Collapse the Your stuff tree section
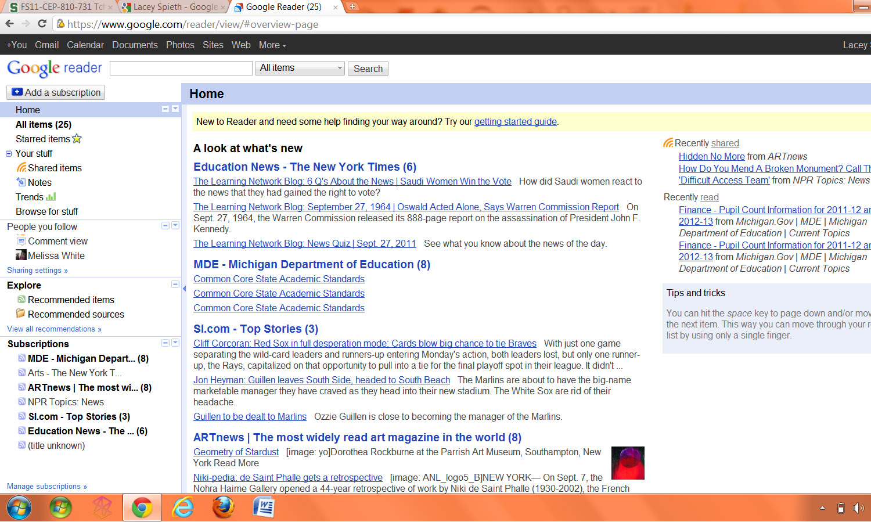Image resolution: width=871 pixels, height=522 pixels. (9, 154)
